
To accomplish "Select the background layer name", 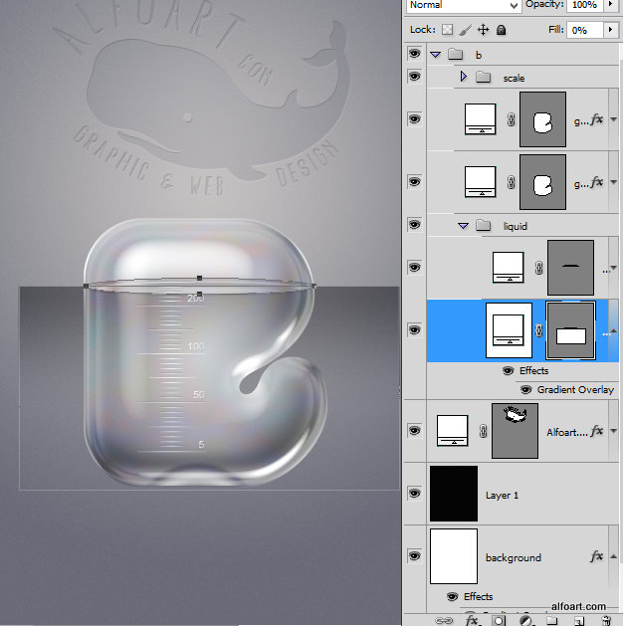I will (513, 557).
